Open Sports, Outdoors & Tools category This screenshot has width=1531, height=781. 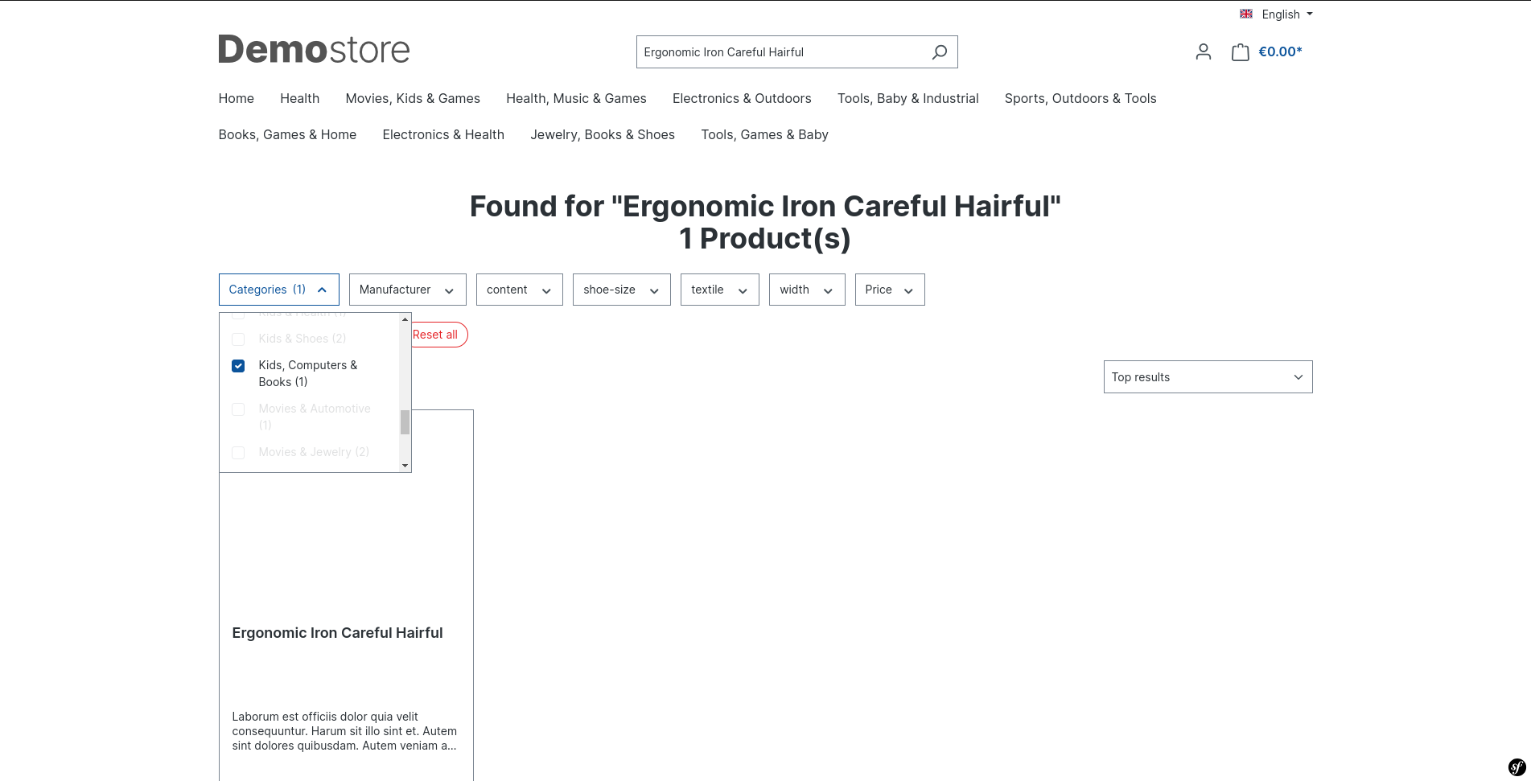tap(1080, 98)
